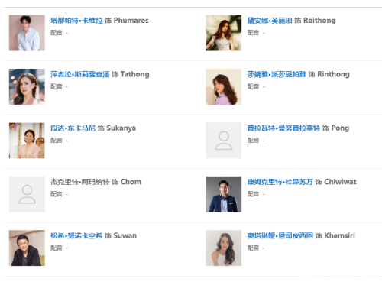Open the photo of the actress playing Roithong

pyautogui.click(x=224, y=33)
